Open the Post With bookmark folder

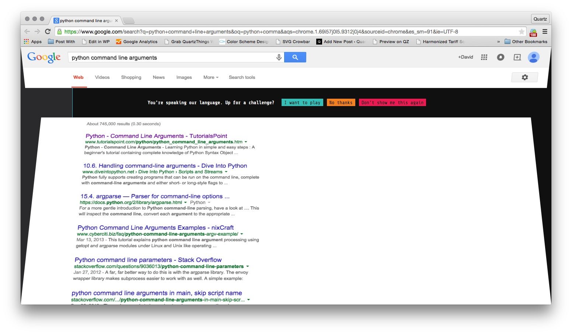(62, 42)
